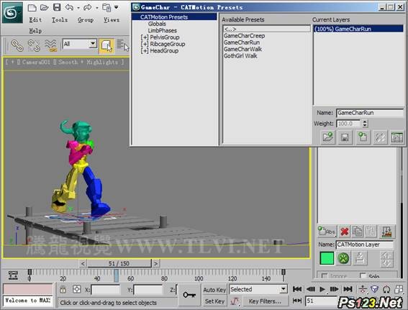Select the Unlink Selection broken chain icon
408x310 pixels.
pyautogui.click(x=34, y=45)
